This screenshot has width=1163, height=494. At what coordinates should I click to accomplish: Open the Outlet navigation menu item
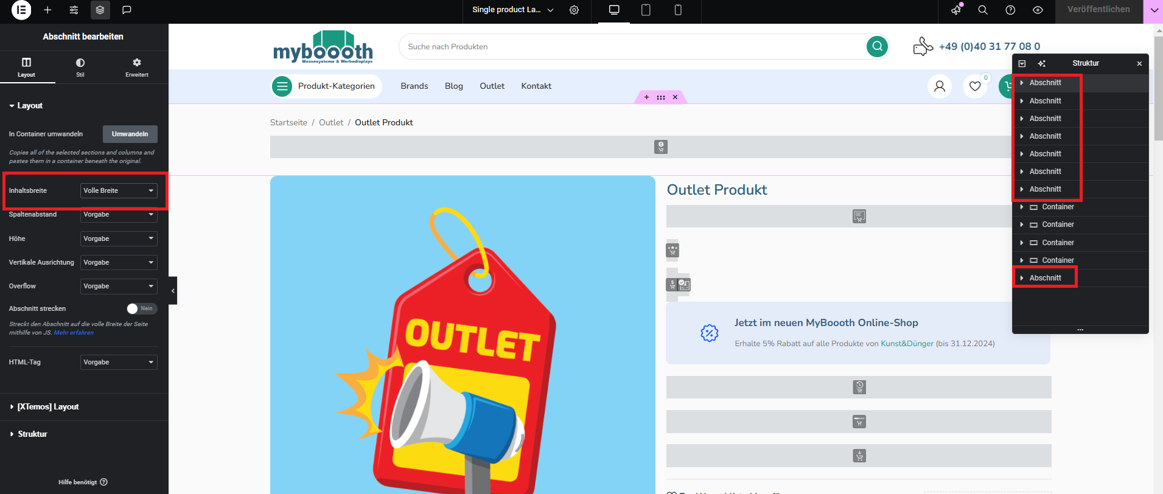click(x=492, y=86)
